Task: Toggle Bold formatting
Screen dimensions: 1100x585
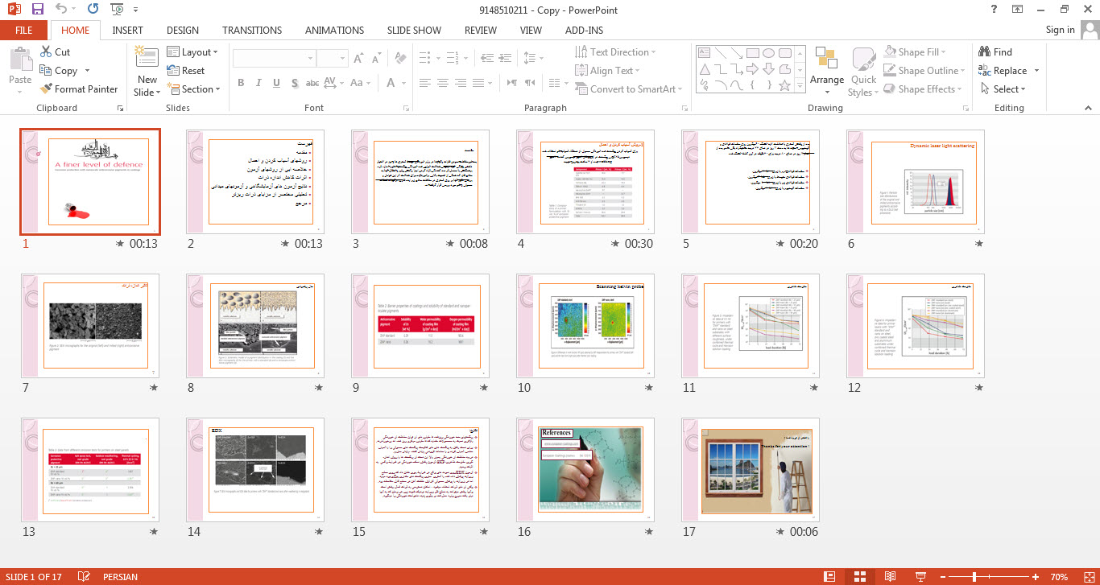Action: (x=240, y=83)
